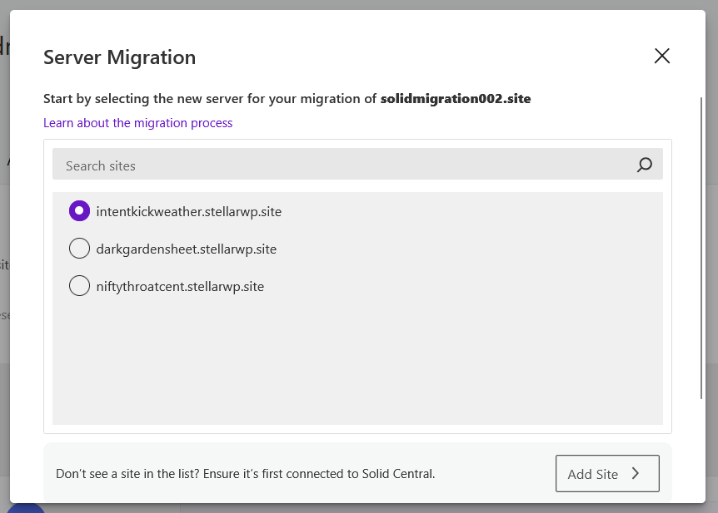Click the Server Migration heading

120,57
